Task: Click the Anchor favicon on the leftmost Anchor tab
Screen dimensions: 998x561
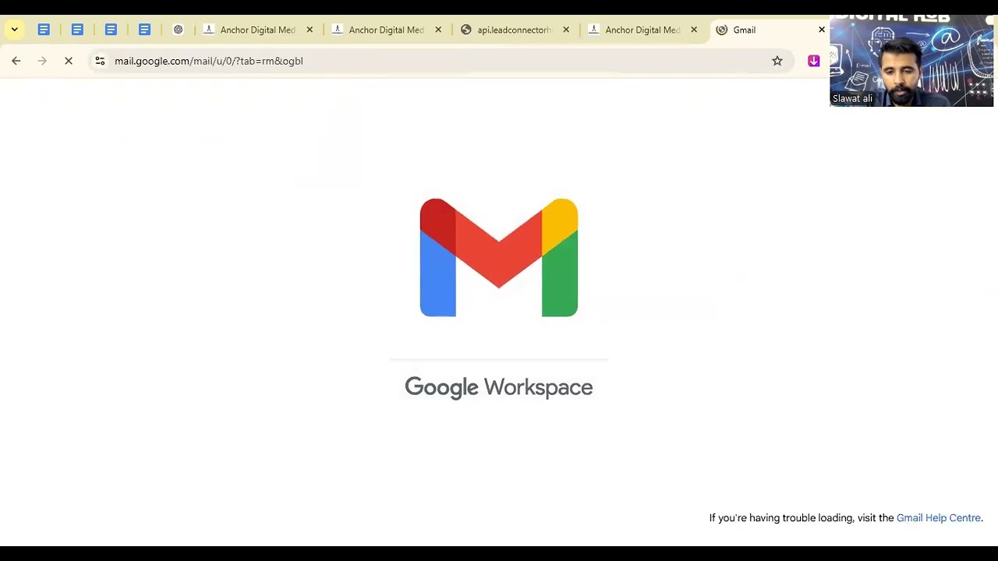Action: click(209, 30)
